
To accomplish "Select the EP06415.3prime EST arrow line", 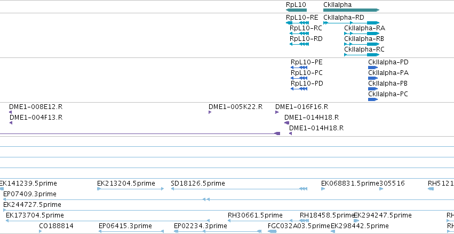I will 131,231.
